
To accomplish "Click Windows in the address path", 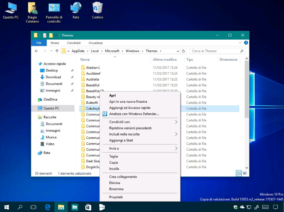I will (x=132, y=51).
